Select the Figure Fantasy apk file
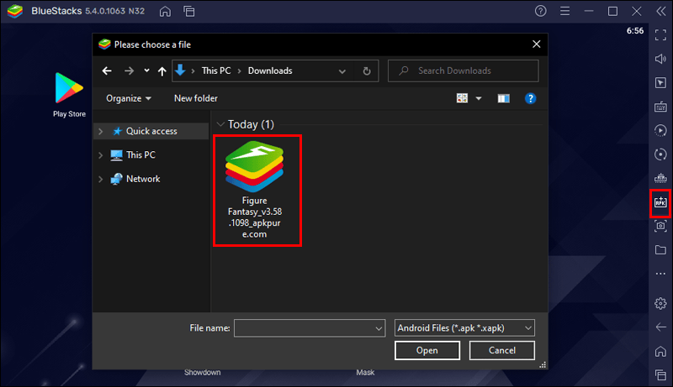The height and width of the screenshot is (387, 673). point(255,190)
